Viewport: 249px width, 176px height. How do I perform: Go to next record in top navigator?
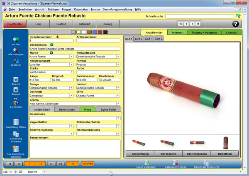(x=192, y=24)
